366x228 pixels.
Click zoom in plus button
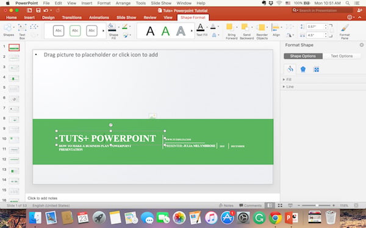334,206
